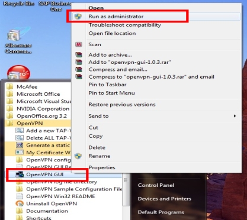Choose Compress to "openvpn-gui-1.0.3.rar" and email
This screenshot has width=247, height=220.
coord(151,77)
